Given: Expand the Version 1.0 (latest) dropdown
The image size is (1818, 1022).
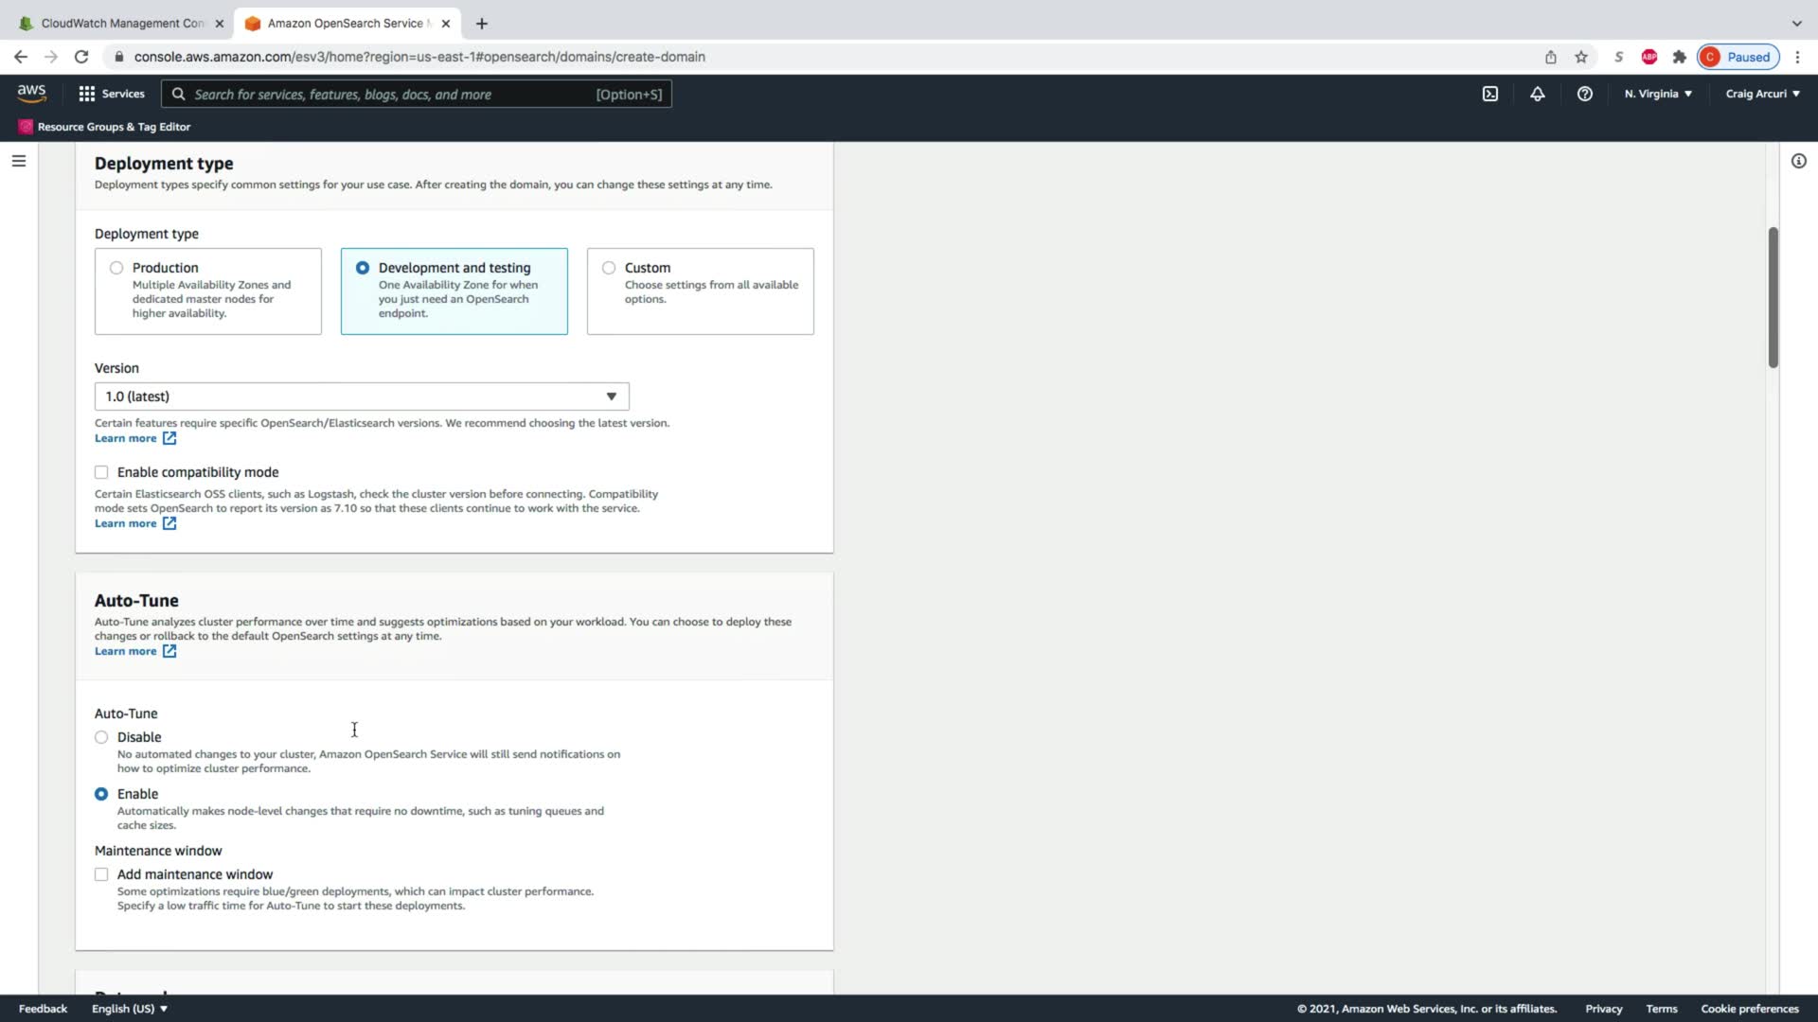Looking at the screenshot, I should [x=361, y=396].
